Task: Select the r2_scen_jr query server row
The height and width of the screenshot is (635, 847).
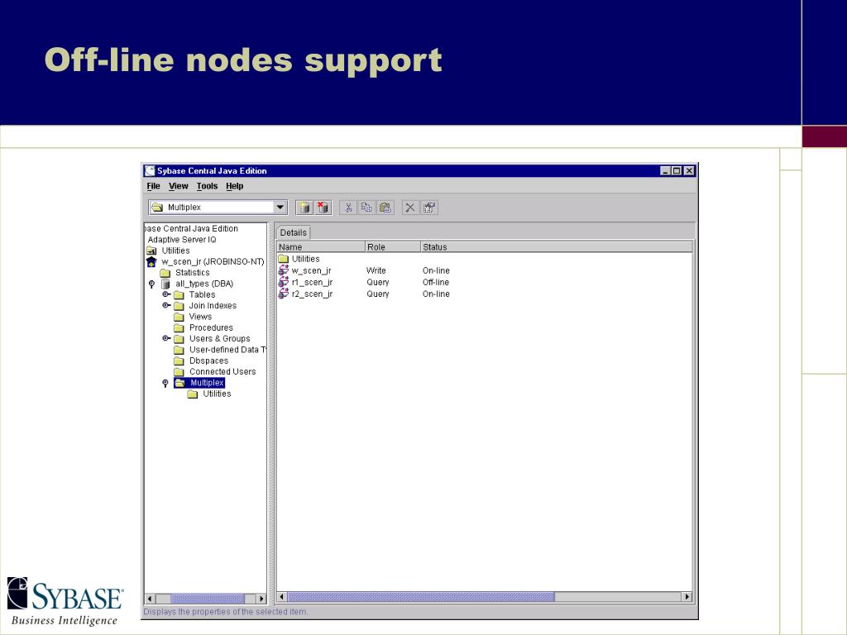Action: point(312,294)
